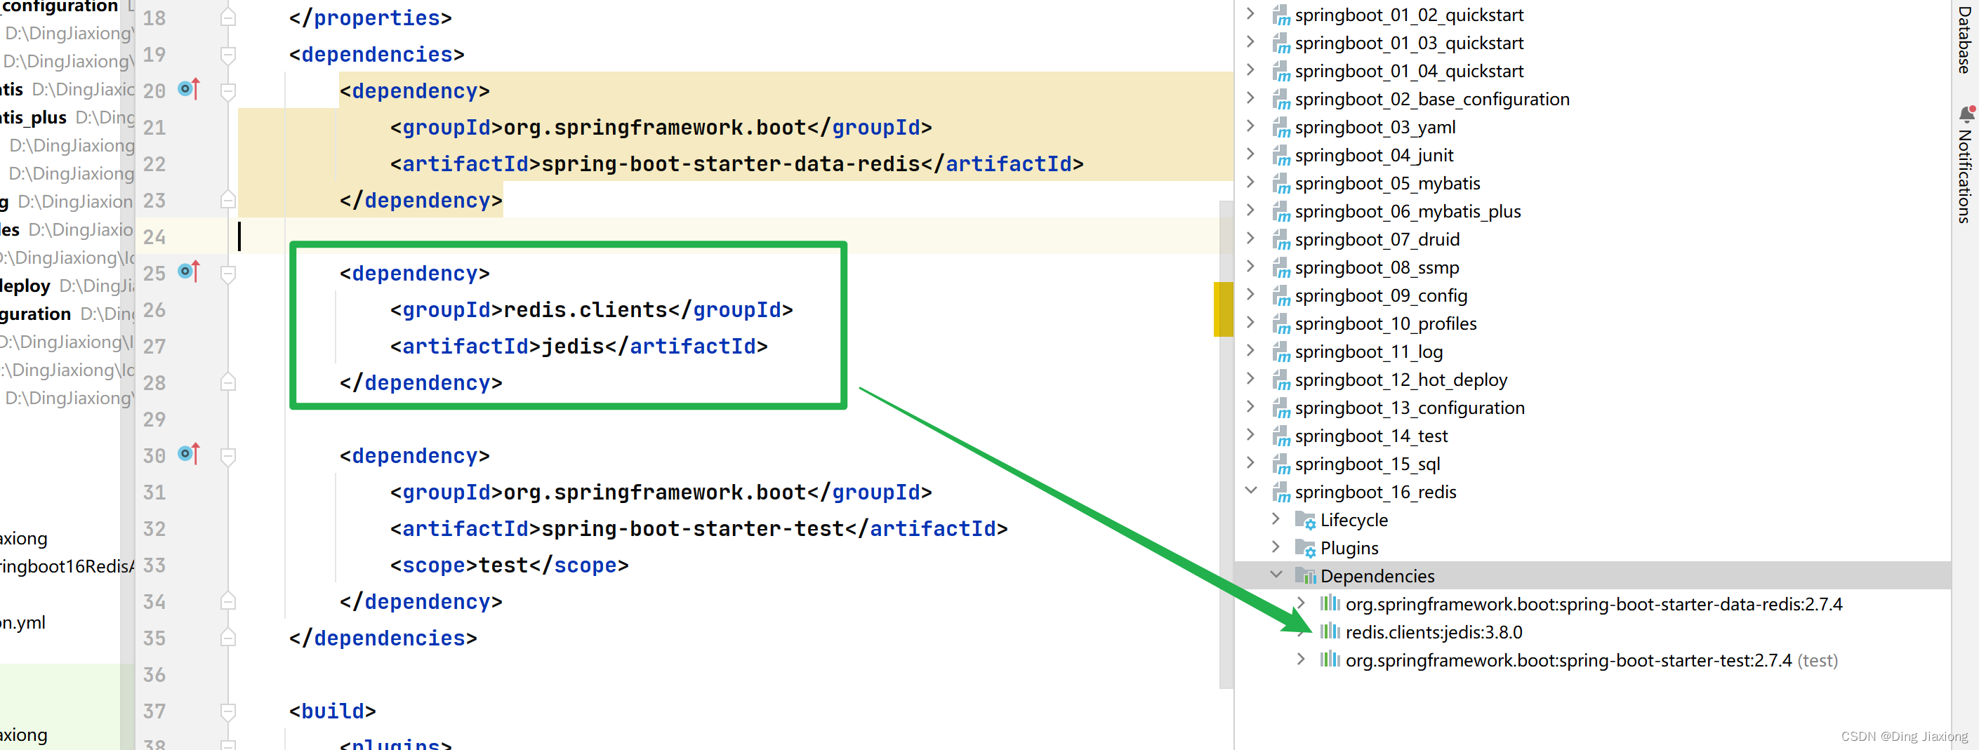1979x750 pixels.
Task: Click the spring-boot-starter-test artifactId text
Action: click(693, 528)
